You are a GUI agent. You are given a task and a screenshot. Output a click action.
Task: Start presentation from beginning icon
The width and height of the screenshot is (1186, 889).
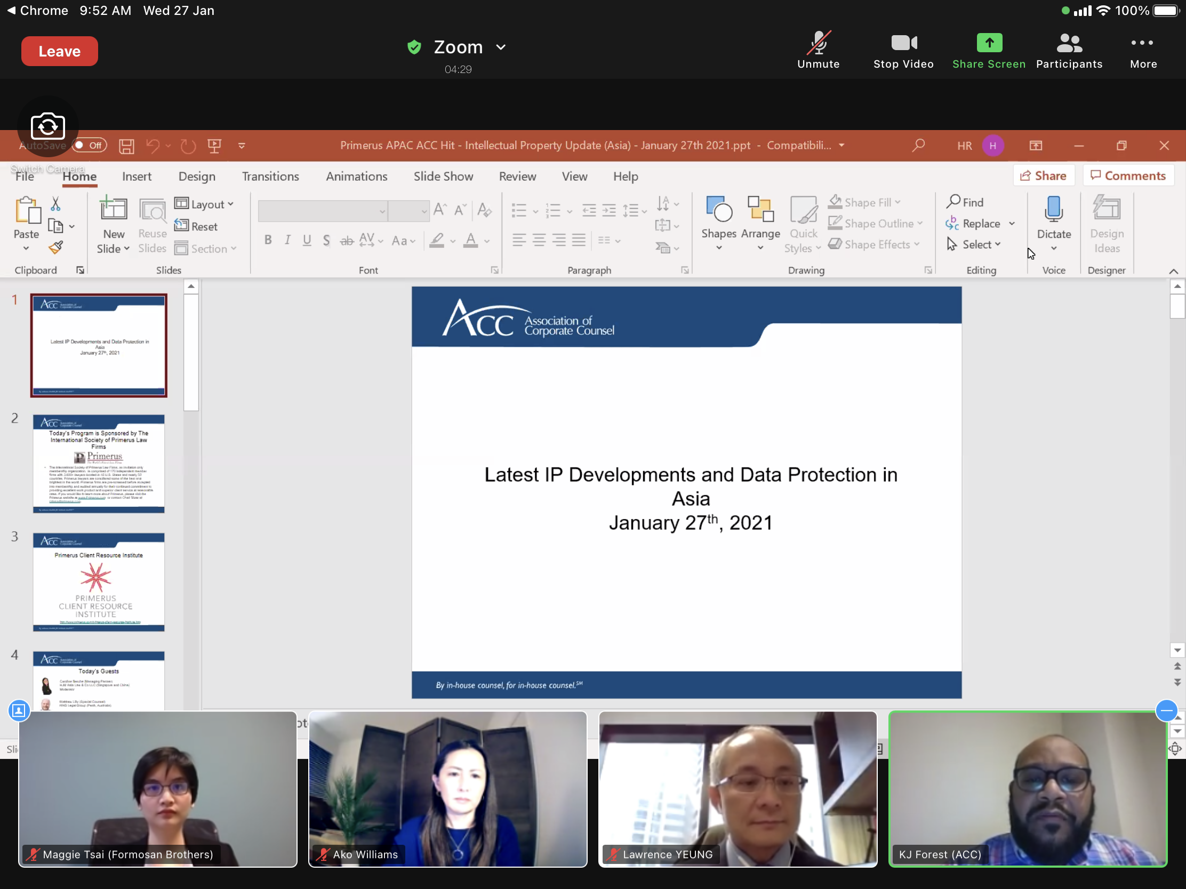214,146
